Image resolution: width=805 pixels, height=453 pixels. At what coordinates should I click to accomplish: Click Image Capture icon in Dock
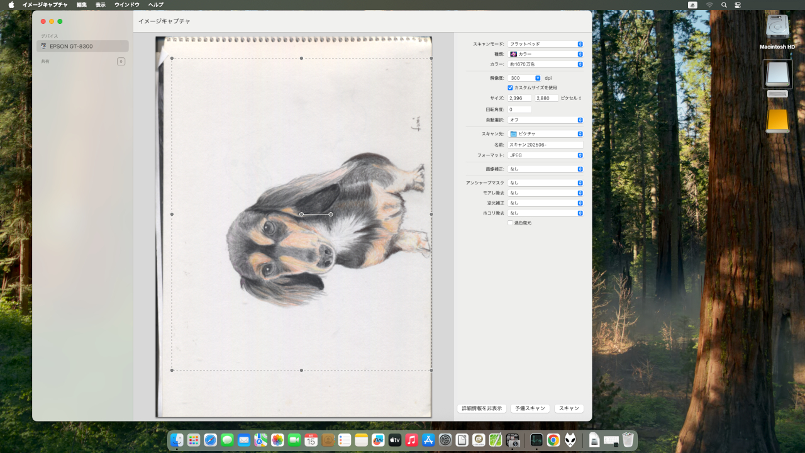click(x=513, y=440)
